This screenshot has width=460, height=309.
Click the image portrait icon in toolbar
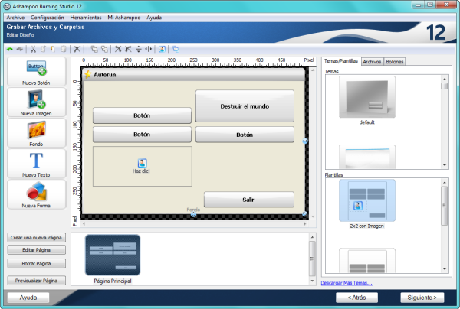pyautogui.click(x=162, y=49)
